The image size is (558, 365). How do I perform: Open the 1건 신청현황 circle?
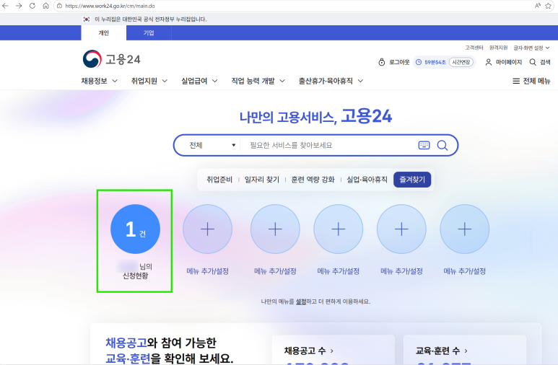pyautogui.click(x=135, y=229)
